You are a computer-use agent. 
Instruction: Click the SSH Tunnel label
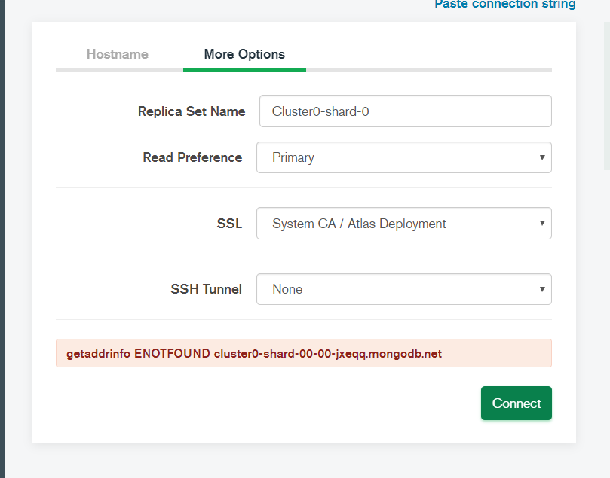pos(206,289)
